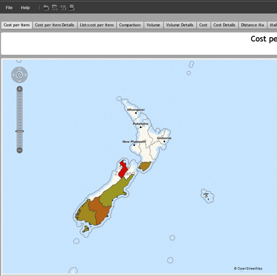
Task: Zoom in with the plus button
Action: [19, 89]
